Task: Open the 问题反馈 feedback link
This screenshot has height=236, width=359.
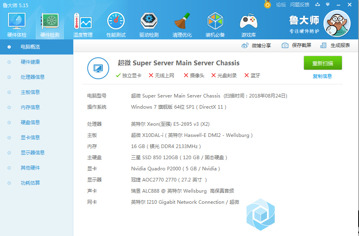Action: point(300,4)
